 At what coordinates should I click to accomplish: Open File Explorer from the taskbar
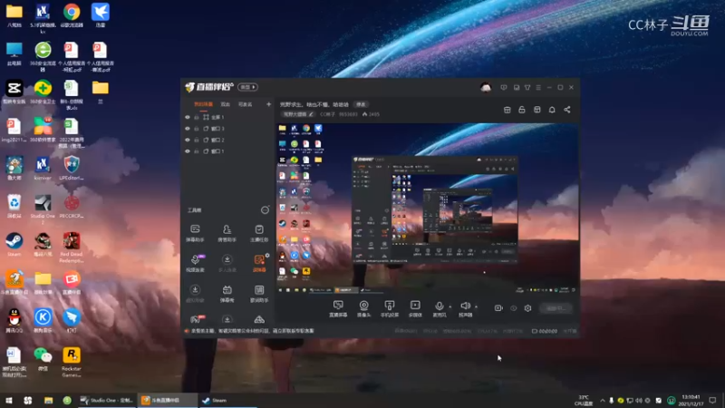[x=48, y=400]
